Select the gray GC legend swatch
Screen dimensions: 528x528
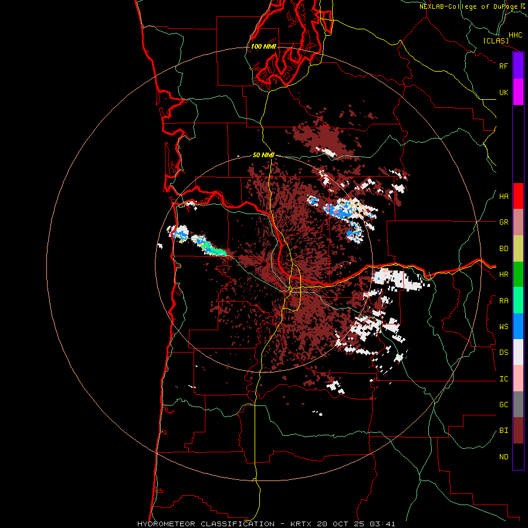pyautogui.click(x=518, y=404)
